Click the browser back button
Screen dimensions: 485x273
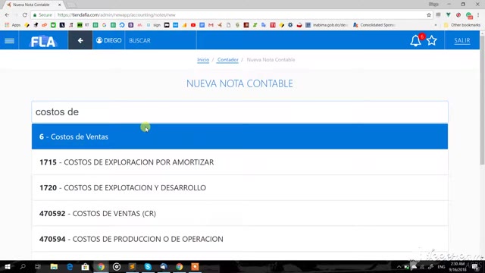point(7,15)
